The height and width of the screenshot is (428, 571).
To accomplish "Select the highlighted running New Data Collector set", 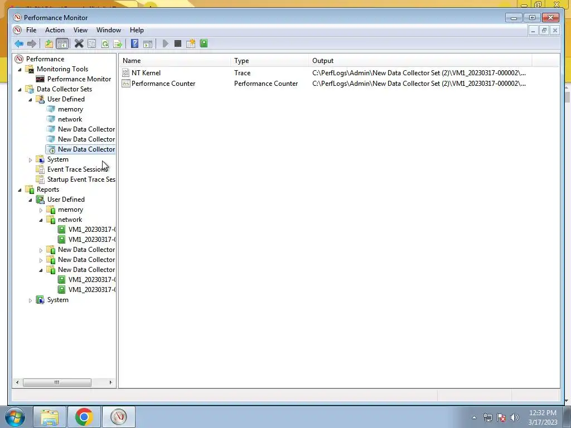I will [x=86, y=149].
